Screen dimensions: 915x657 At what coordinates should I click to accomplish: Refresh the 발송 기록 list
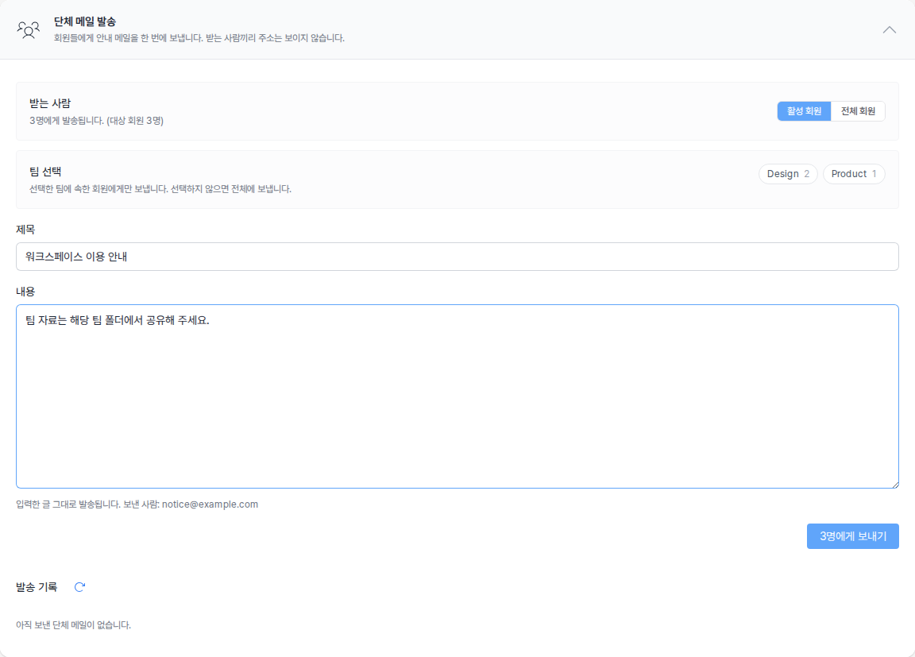80,587
